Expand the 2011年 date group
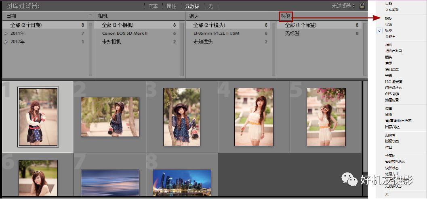 point(6,34)
